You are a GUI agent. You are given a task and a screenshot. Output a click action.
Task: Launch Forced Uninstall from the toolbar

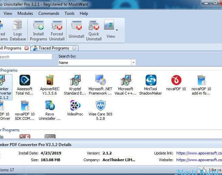[x=57, y=31]
